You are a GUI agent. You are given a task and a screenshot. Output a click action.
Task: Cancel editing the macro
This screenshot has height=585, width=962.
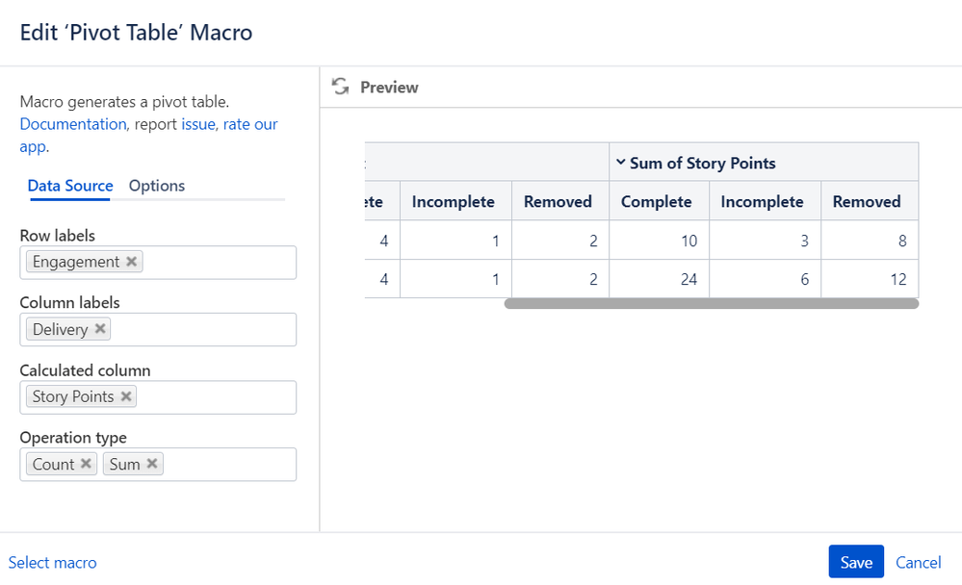point(918,562)
